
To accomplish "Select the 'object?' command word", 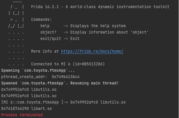I will coord(48,32).
